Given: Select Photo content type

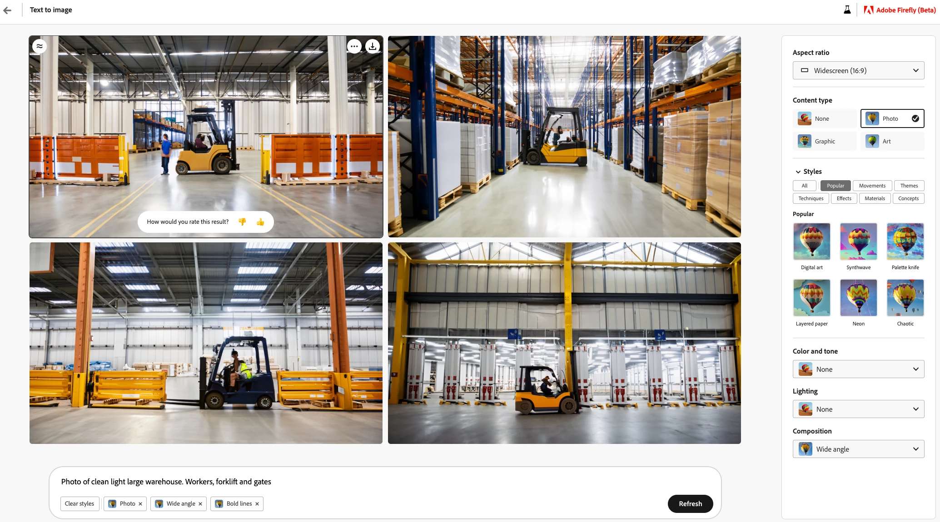Looking at the screenshot, I should point(892,118).
